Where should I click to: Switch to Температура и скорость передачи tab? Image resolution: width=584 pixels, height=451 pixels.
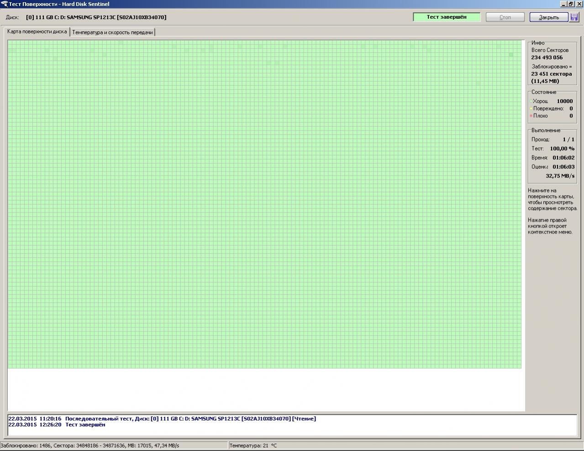coord(112,32)
